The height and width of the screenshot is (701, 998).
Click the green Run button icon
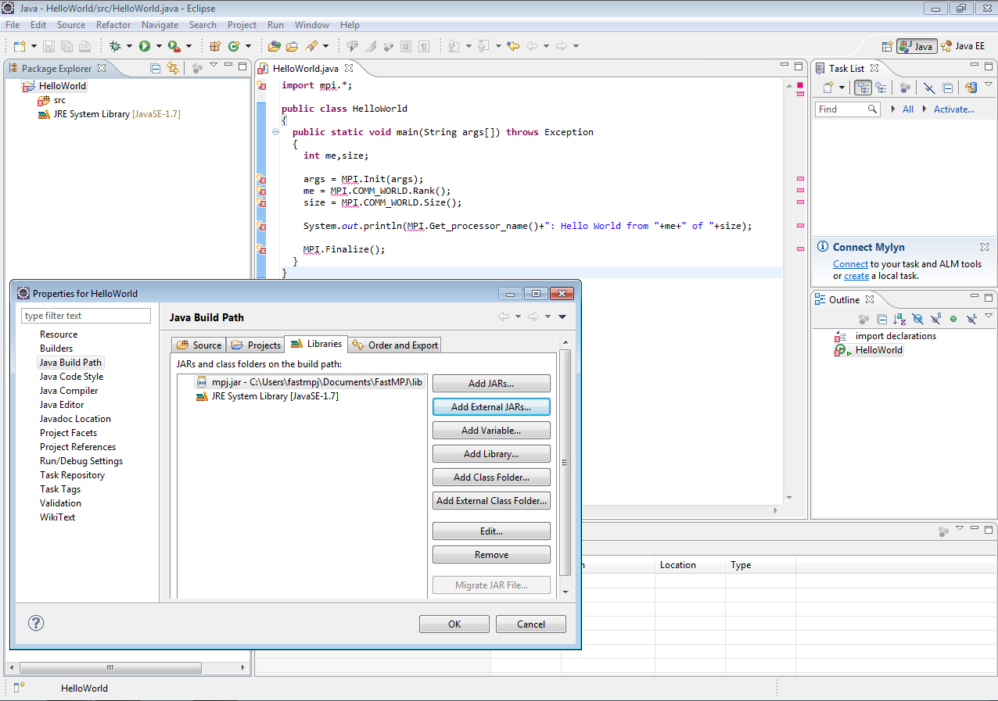click(x=145, y=46)
